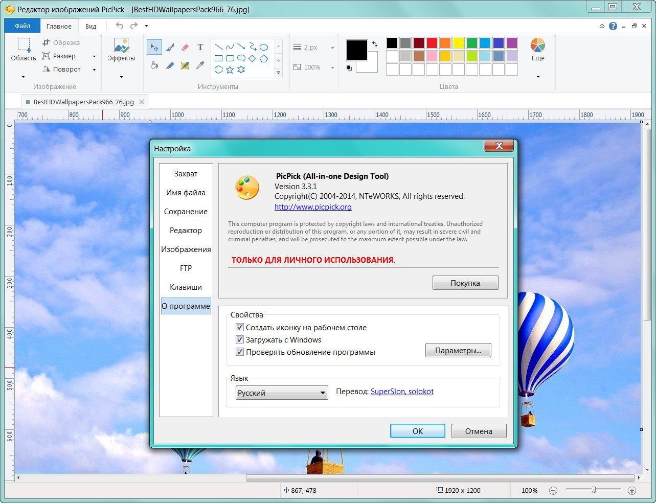Select the Text (T) tool

click(x=200, y=47)
